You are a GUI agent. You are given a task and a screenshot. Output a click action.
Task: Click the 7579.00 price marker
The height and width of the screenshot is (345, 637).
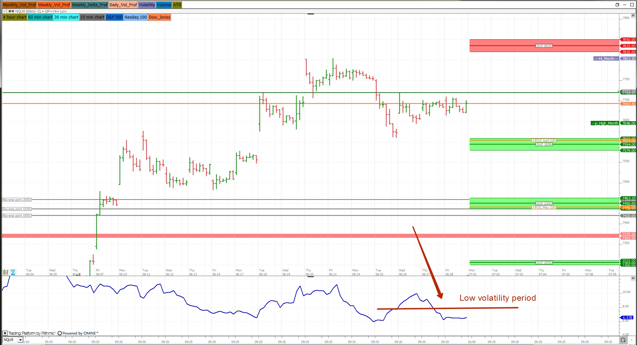628,151
